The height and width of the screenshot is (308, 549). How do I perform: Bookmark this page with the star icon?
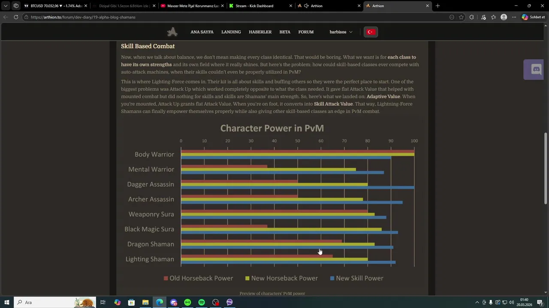click(x=461, y=17)
